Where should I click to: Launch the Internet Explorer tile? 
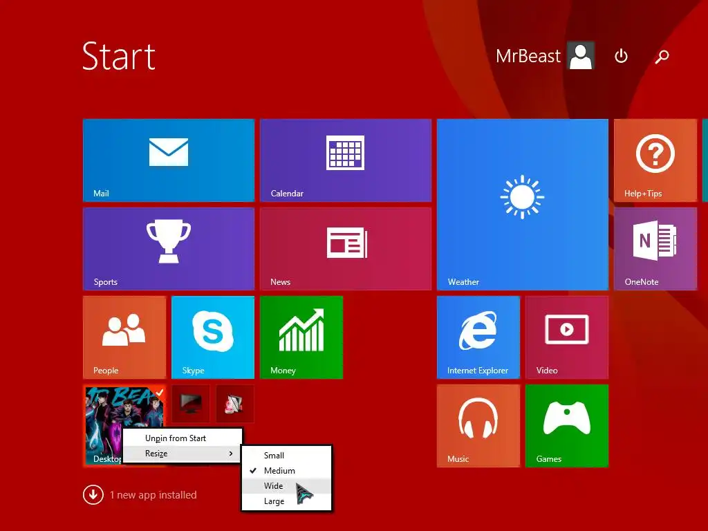[478, 337]
